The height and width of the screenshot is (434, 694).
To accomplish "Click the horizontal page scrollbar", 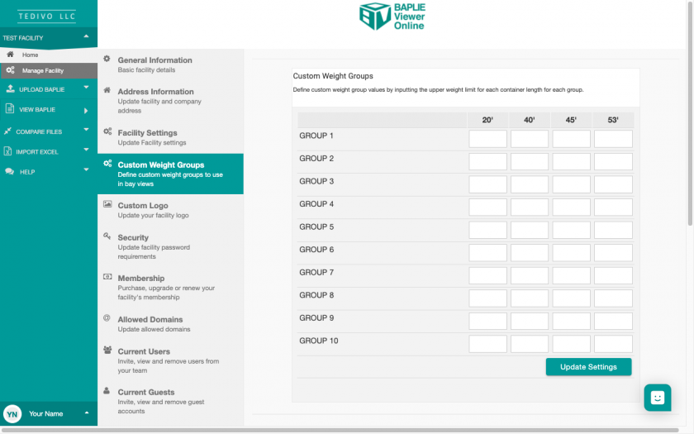I will tap(340, 430).
